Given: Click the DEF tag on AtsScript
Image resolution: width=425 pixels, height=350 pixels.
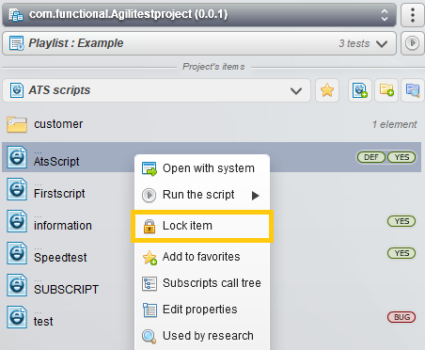Looking at the screenshot, I should click(x=371, y=157).
